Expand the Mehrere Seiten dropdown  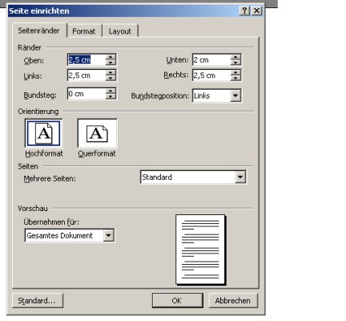pos(240,177)
